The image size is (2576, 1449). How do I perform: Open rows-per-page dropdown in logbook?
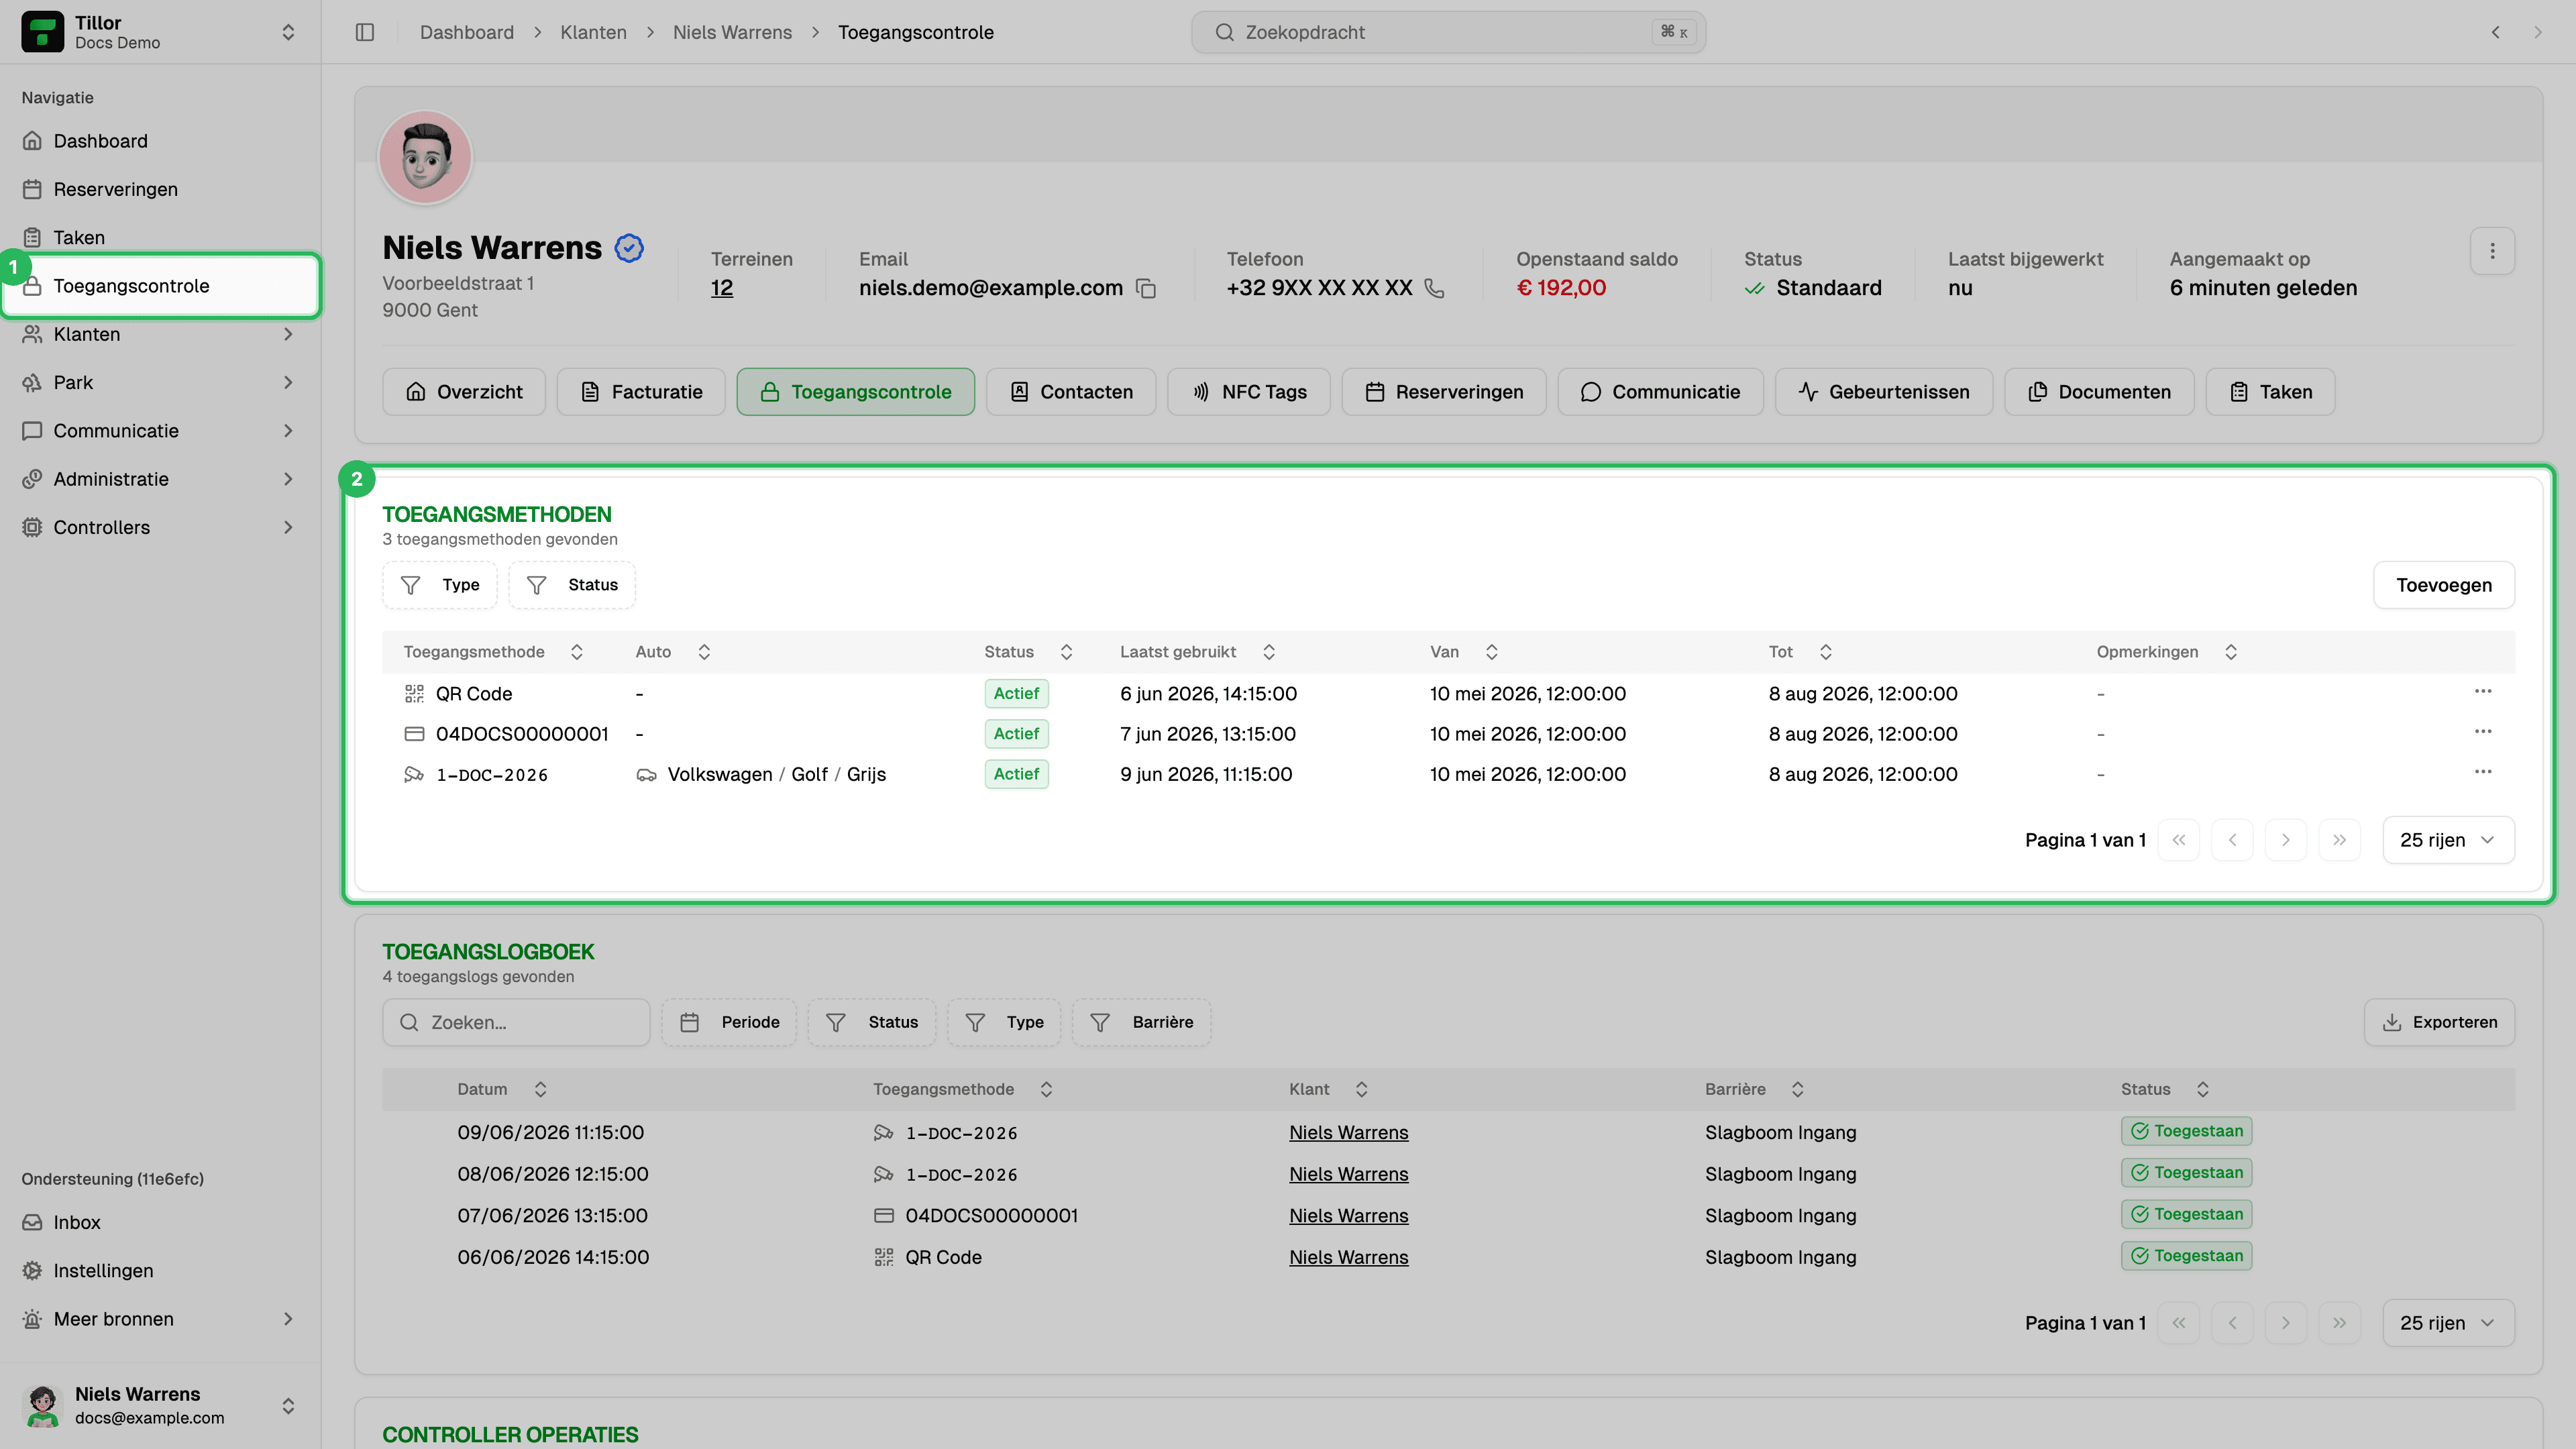pyautogui.click(x=2448, y=1323)
